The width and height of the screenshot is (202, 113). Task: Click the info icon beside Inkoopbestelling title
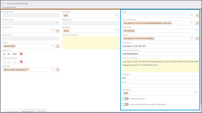pyautogui.click(x=3, y=3)
